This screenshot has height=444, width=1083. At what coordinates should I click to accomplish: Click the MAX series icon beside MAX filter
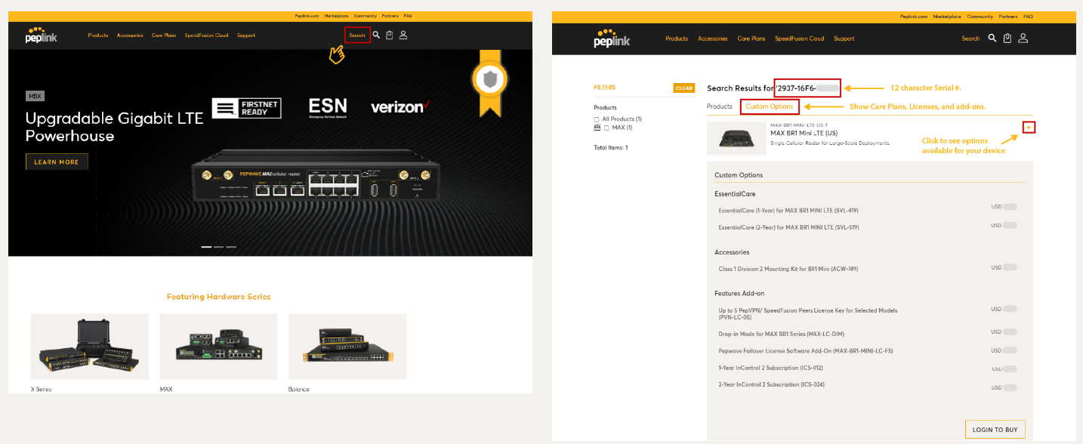(x=597, y=128)
